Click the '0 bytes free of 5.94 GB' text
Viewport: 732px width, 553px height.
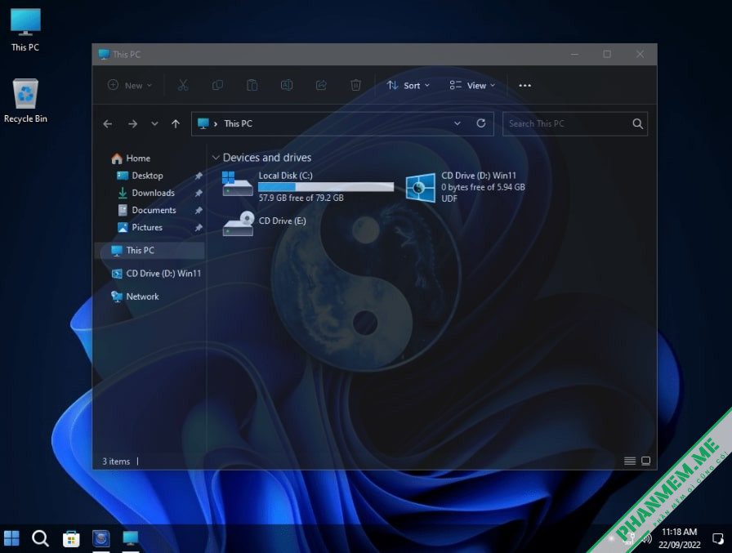pyautogui.click(x=483, y=187)
